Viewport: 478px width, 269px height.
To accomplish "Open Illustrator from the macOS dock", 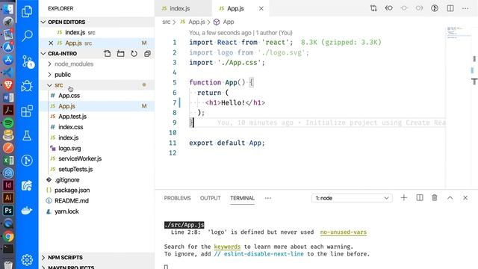I will (8, 197).
